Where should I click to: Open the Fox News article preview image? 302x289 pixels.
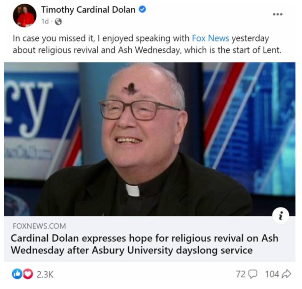pyautogui.click(x=149, y=139)
